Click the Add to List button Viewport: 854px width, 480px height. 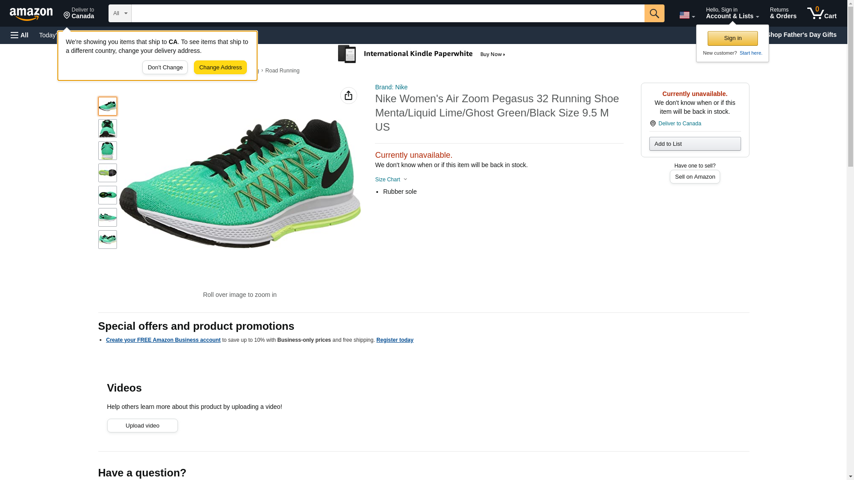694,144
